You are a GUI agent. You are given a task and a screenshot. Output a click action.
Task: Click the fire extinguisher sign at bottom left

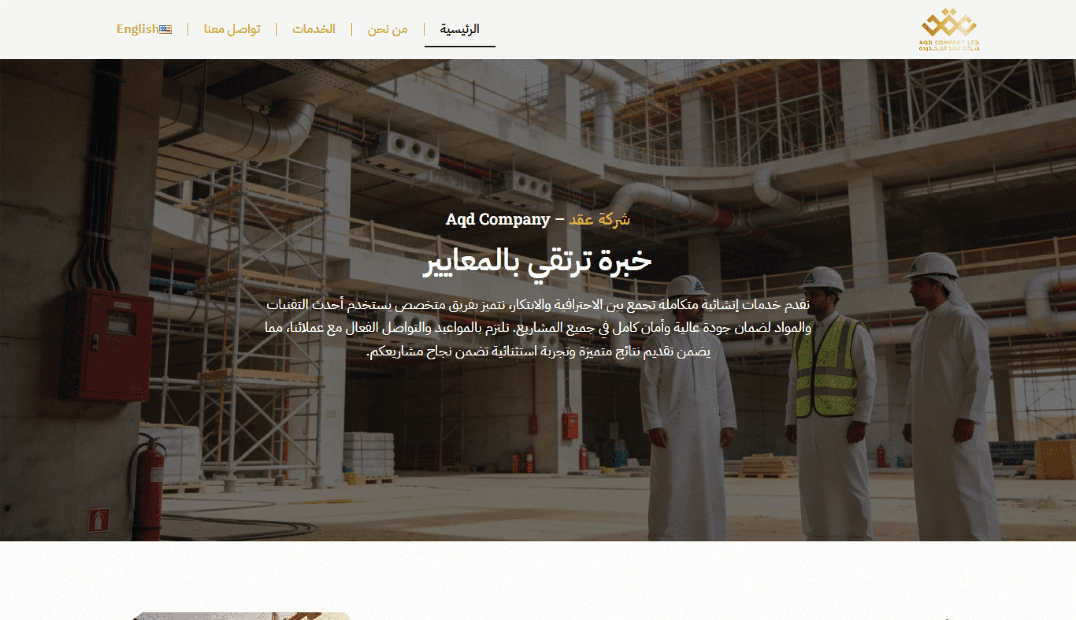(x=99, y=520)
